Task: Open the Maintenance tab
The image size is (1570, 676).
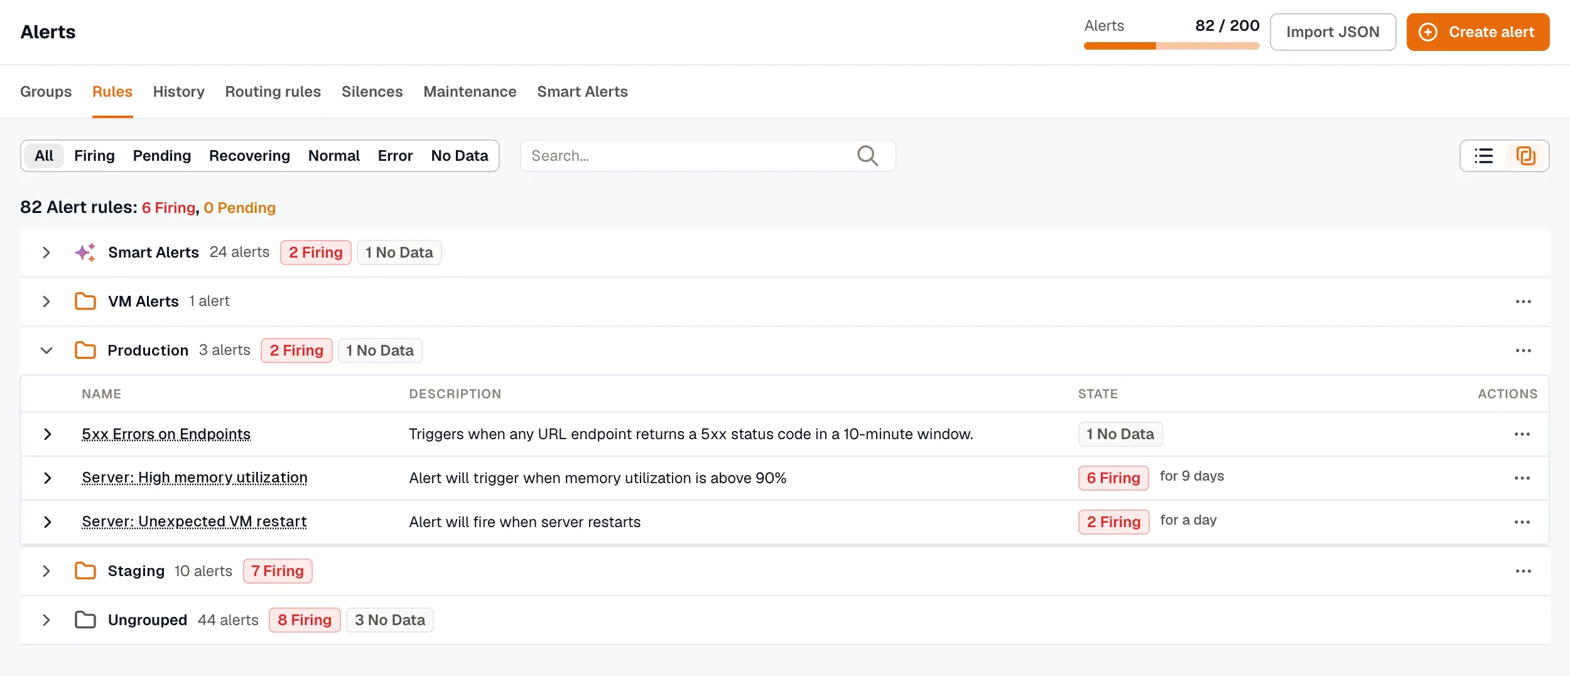Action: [470, 92]
